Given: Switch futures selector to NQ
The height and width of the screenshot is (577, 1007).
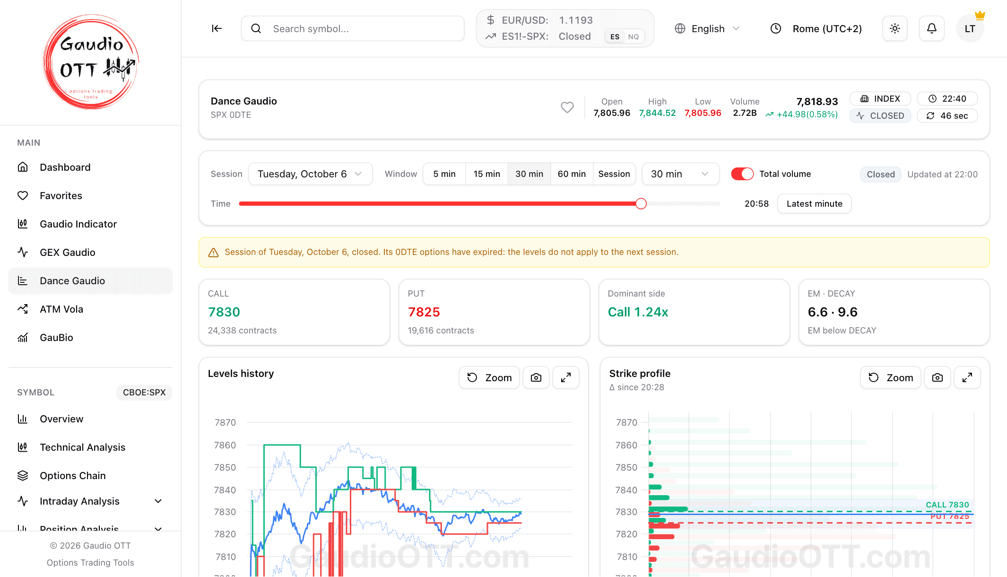Looking at the screenshot, I should pos(633,36).
